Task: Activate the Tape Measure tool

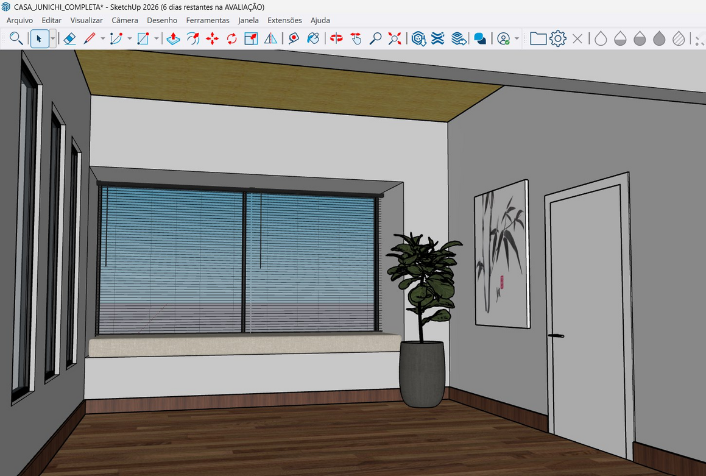Action: pyautogui.click(x=294, y=39)
